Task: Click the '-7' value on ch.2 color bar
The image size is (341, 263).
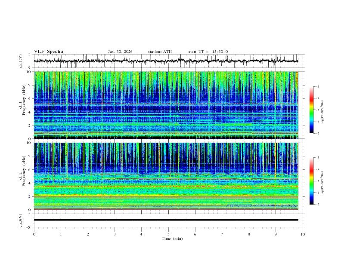Action: pyautogui.click(x=318, y=205)
